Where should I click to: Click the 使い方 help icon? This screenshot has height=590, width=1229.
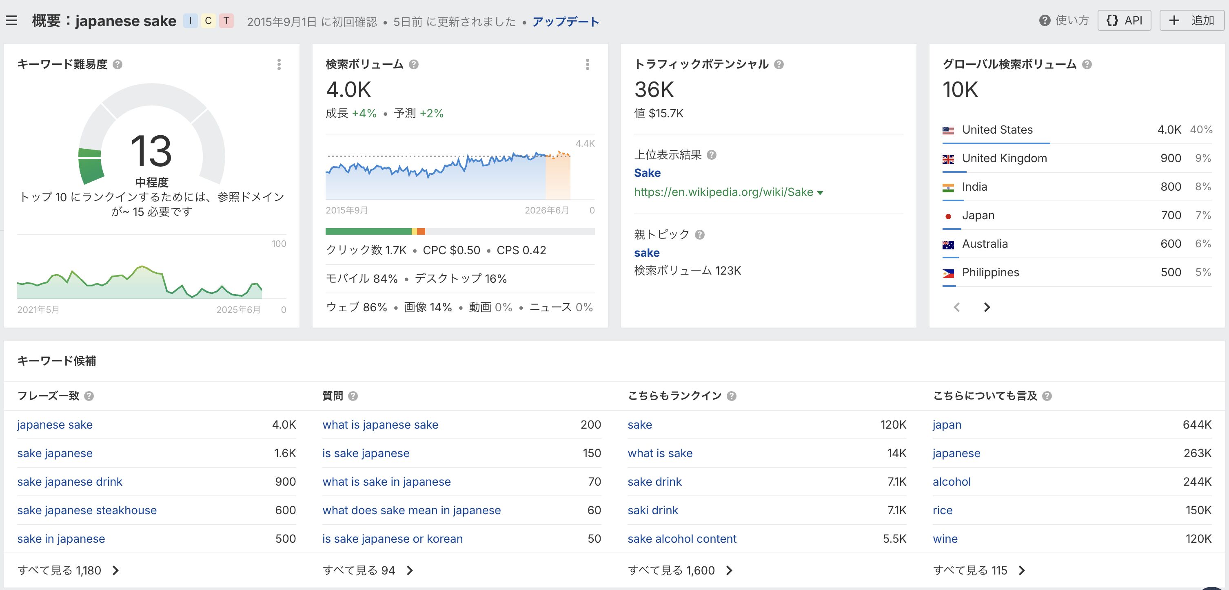point(1045,20)
